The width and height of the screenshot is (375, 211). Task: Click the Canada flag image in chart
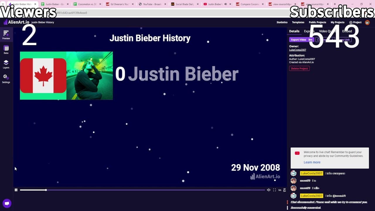click(43, 76)
